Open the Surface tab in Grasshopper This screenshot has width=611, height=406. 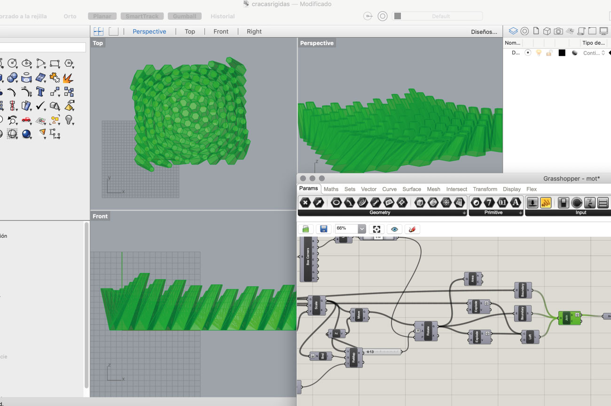pos(412,189)
